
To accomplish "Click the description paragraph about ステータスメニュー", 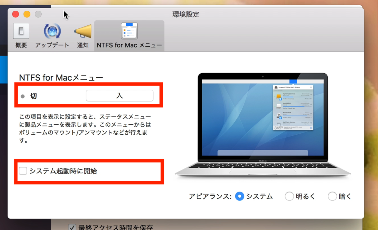I will 85,128.
